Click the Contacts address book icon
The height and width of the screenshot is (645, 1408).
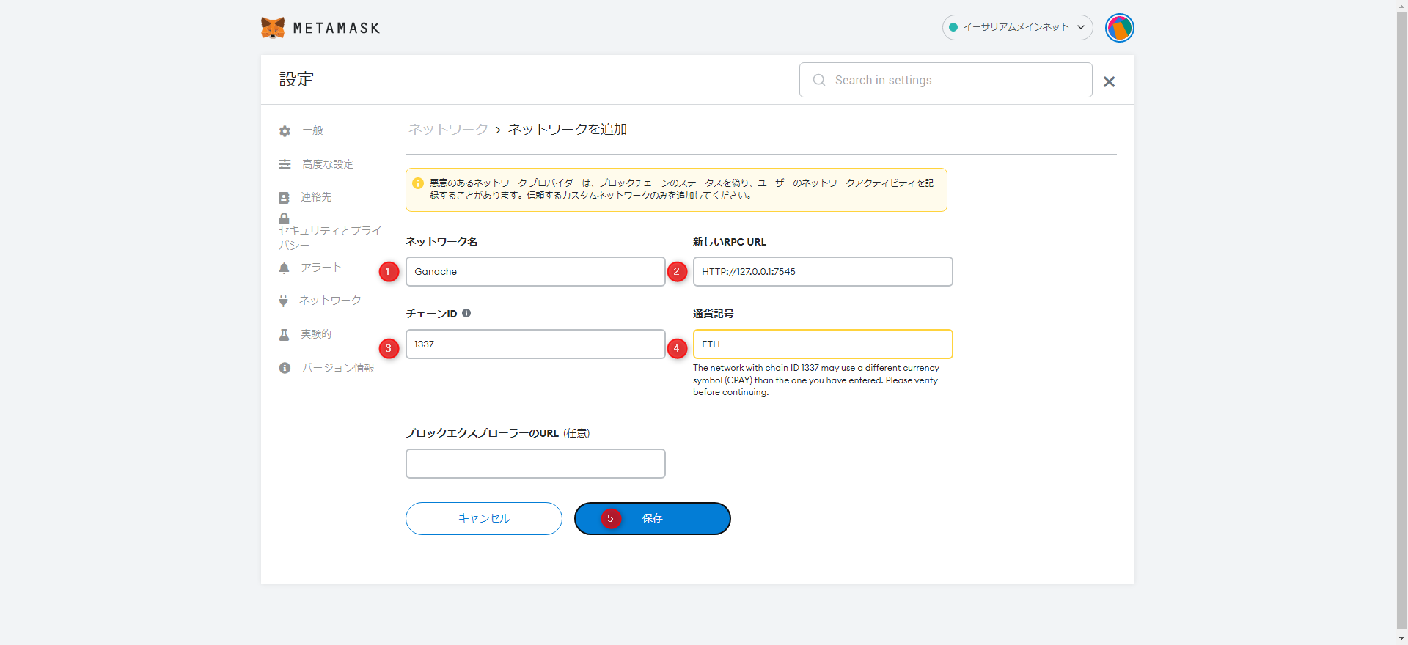pos(285,198)
